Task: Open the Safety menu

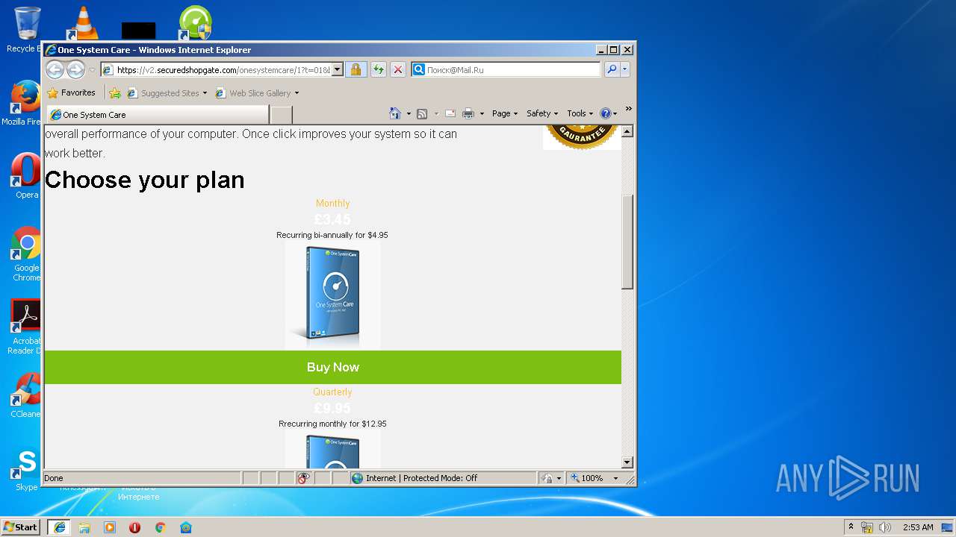Action: click(542, 113)
